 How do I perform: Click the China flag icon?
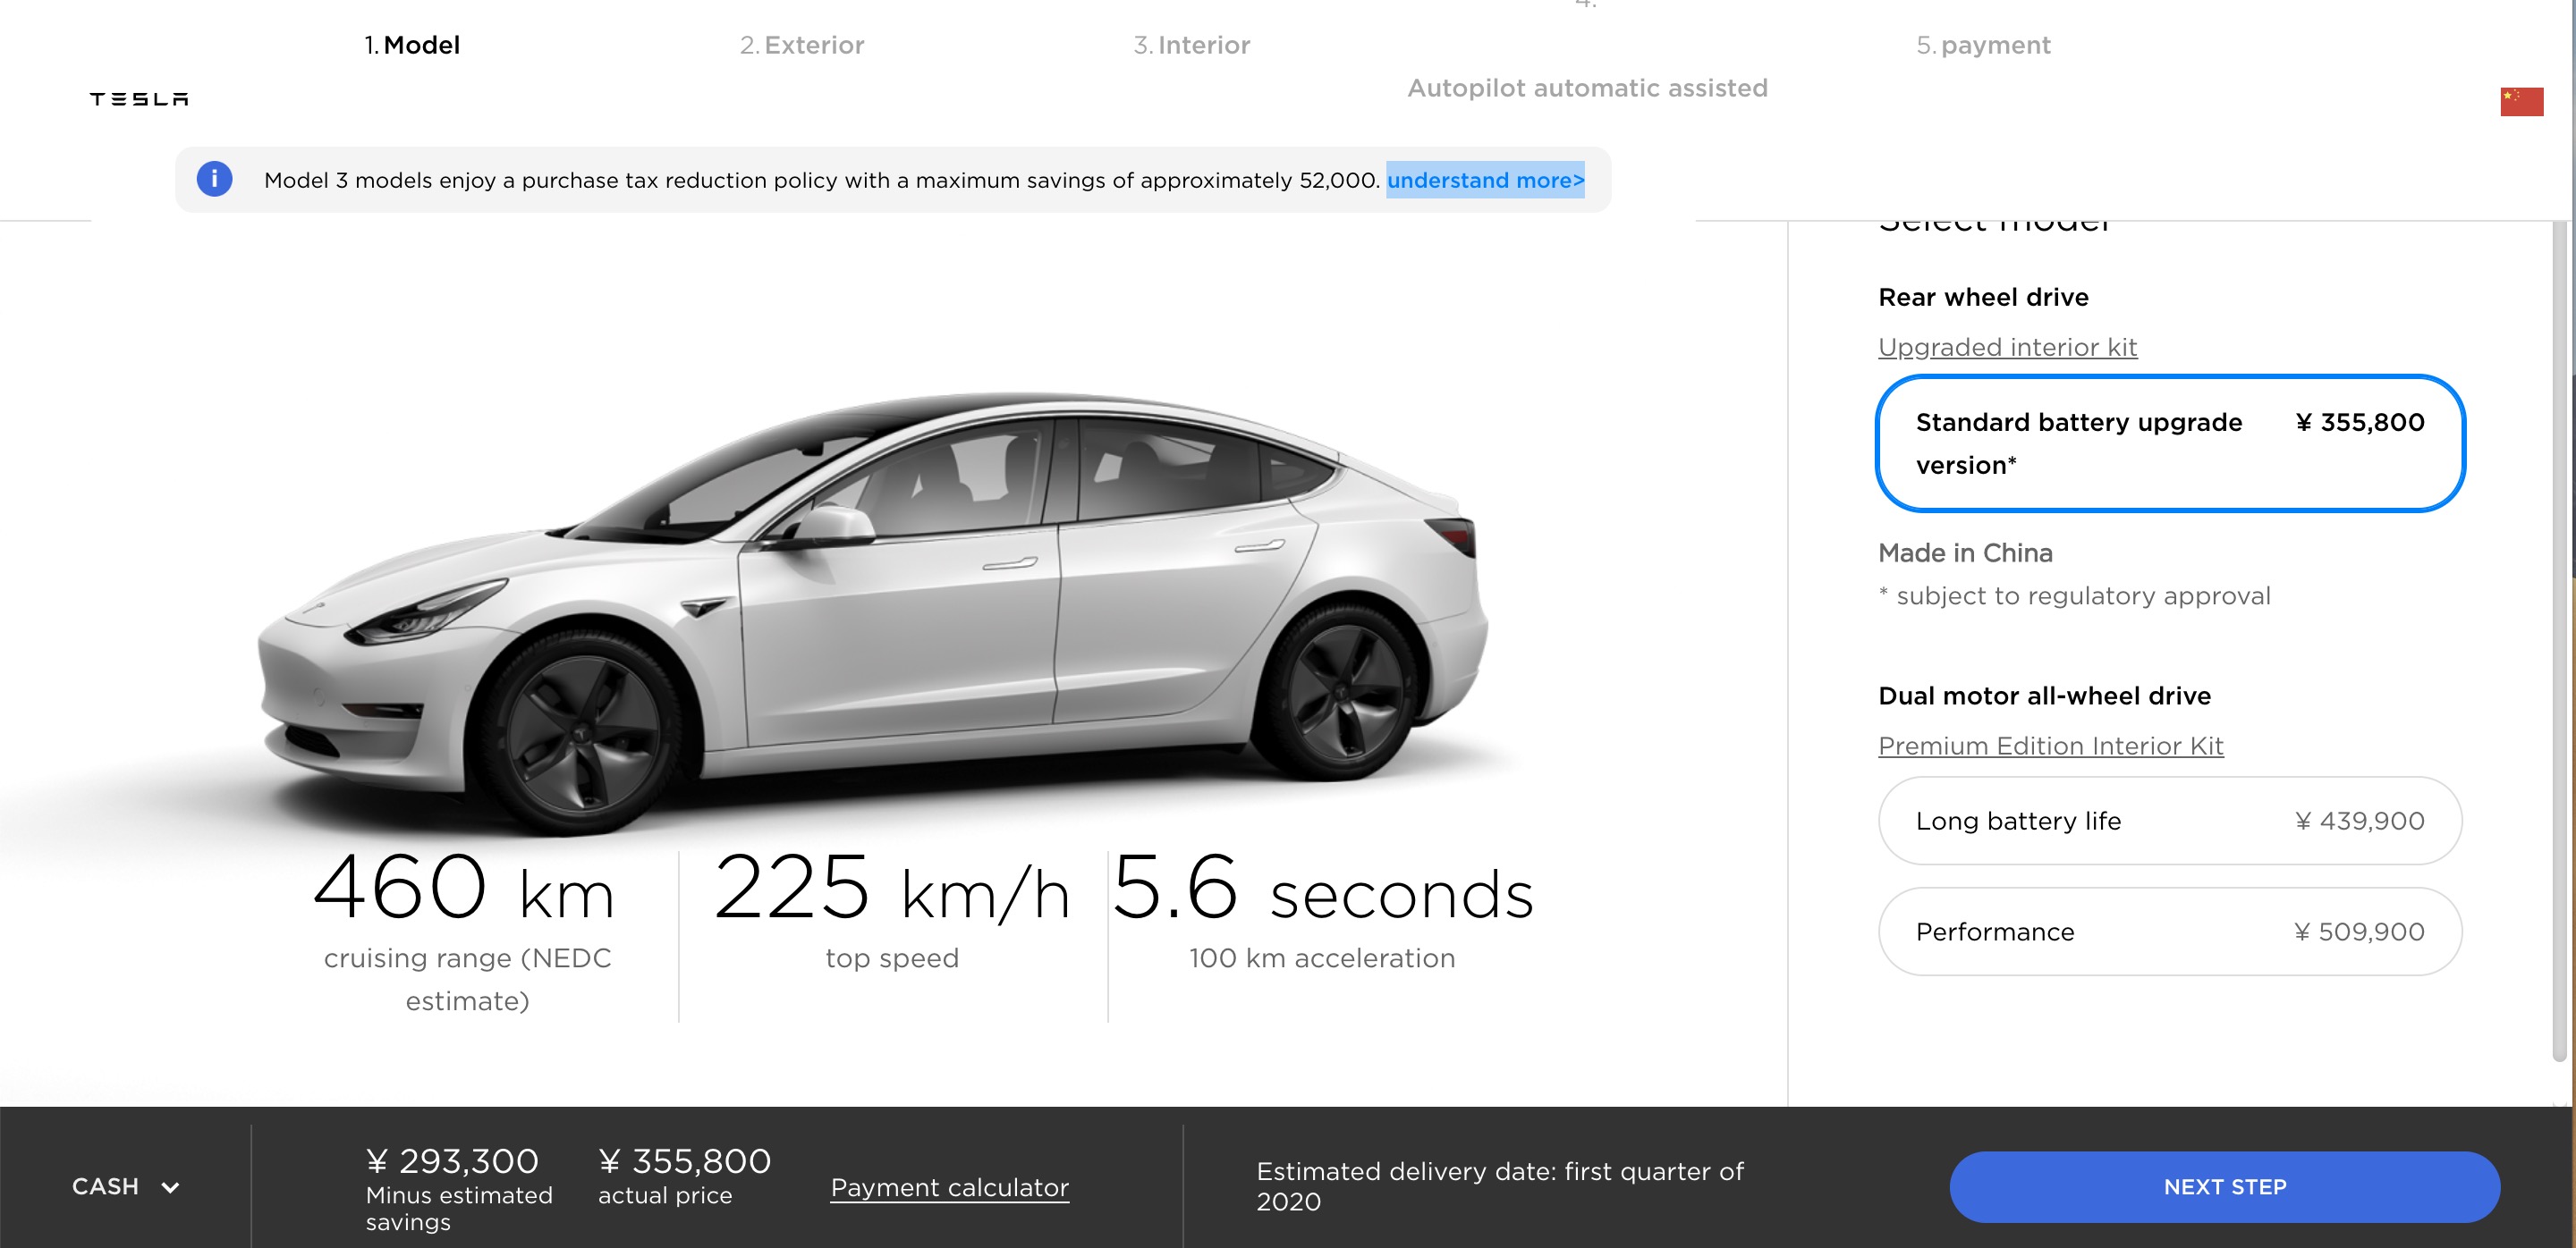pos(2521,102)
